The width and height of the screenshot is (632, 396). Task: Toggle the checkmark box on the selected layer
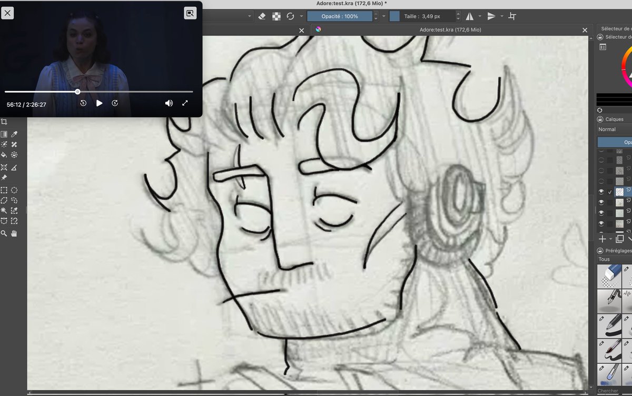click(610, 192)
